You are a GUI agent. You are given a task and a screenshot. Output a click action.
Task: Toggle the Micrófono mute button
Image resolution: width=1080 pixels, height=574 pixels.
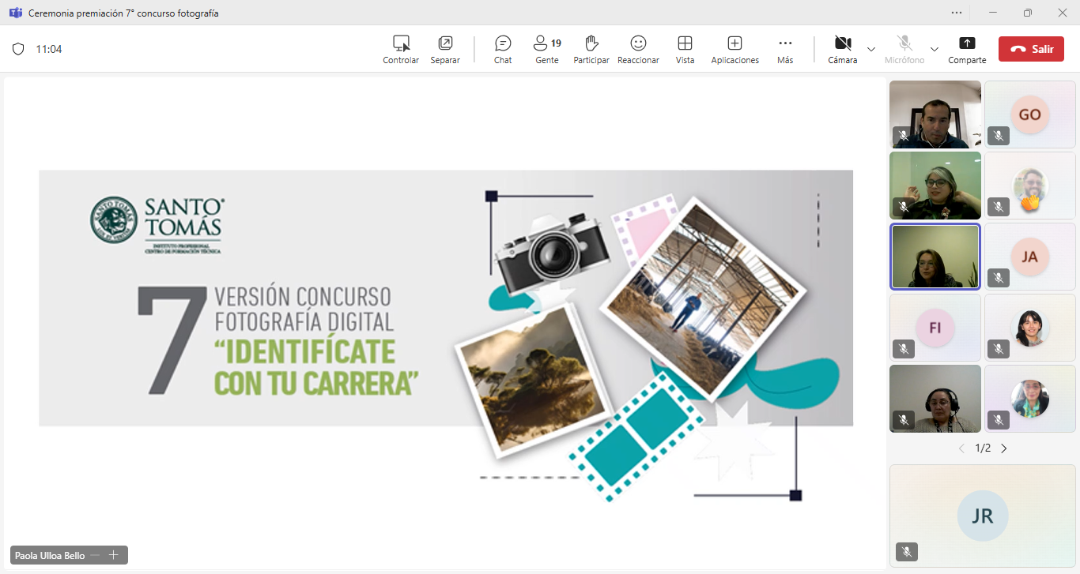click(904, 49)
